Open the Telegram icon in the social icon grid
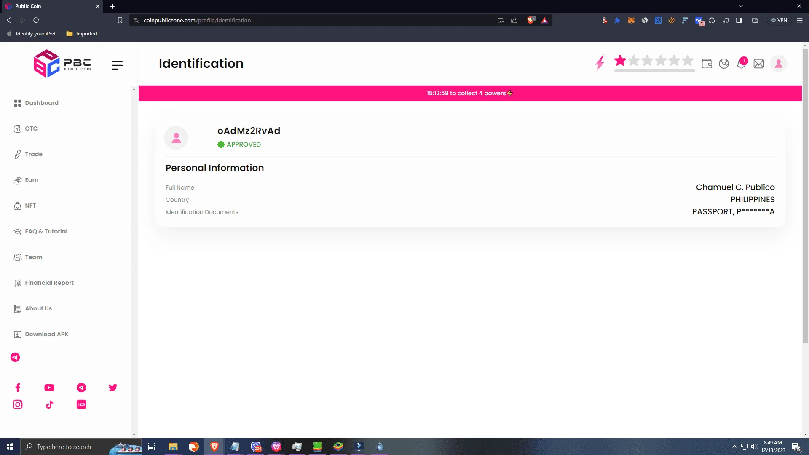Viewport: 809px width, 455px height. tap(81, 388)
